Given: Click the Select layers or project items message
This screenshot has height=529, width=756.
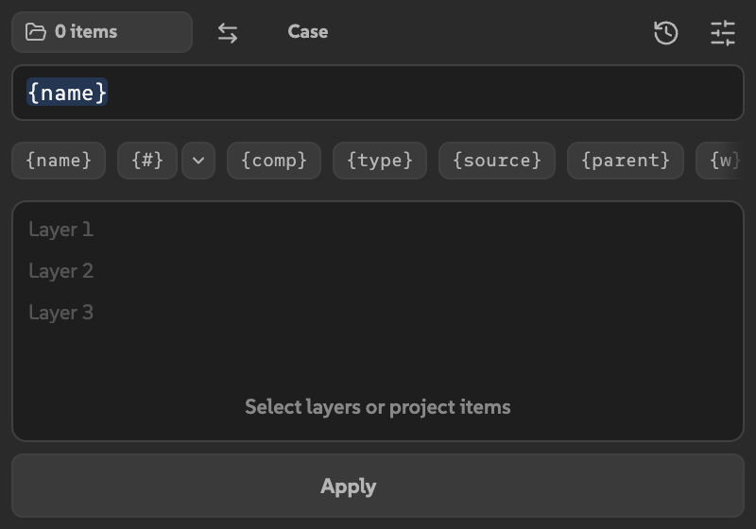Looking at the screenshot, I should 377,407.
